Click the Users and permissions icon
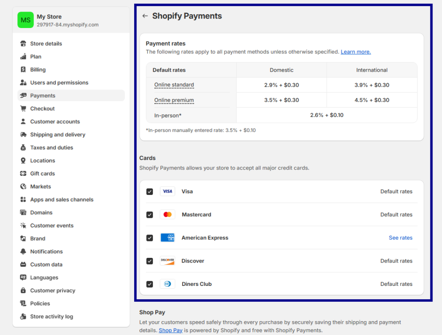Image resolution: width=442 pixels, height=335 pixels. pyautogui.click(x=23, y=82)
